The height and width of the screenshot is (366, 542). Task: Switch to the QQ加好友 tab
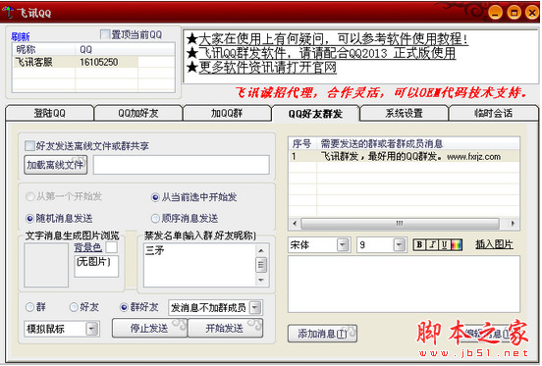[x=138, y=113]
